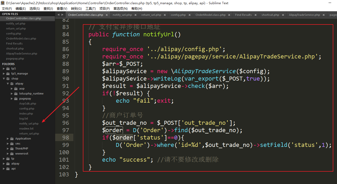Viewport: 337px width, 184px height.
Task: Expand the wwwroot folder
Action: click(x=8, y=154)
